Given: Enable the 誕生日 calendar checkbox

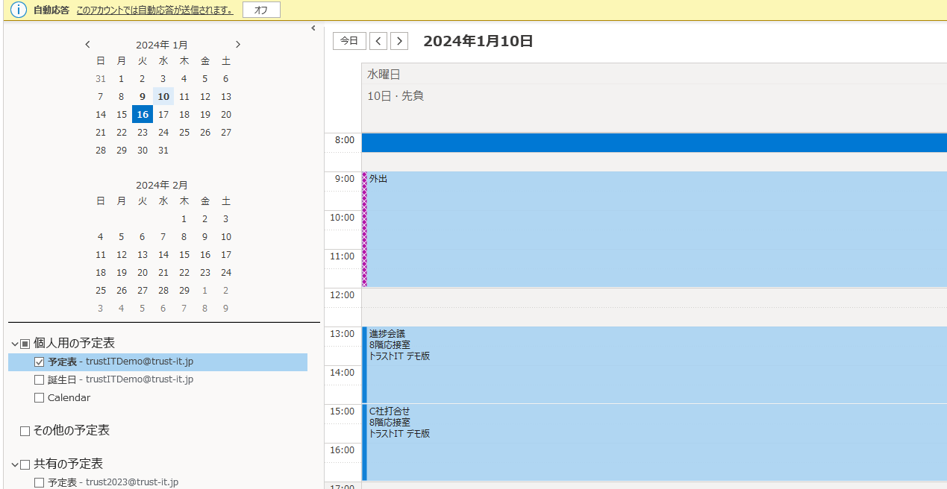Looking at the screenshot, I should click(40, 380).
